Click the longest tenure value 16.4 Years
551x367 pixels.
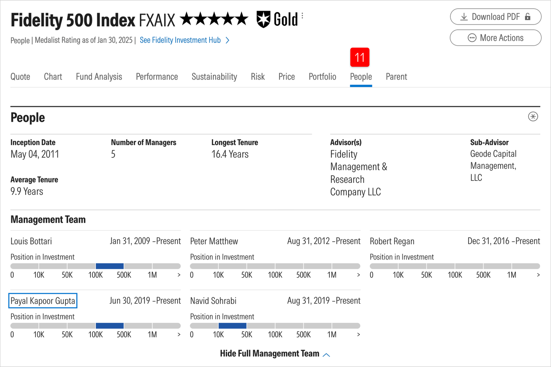point(230,154)
